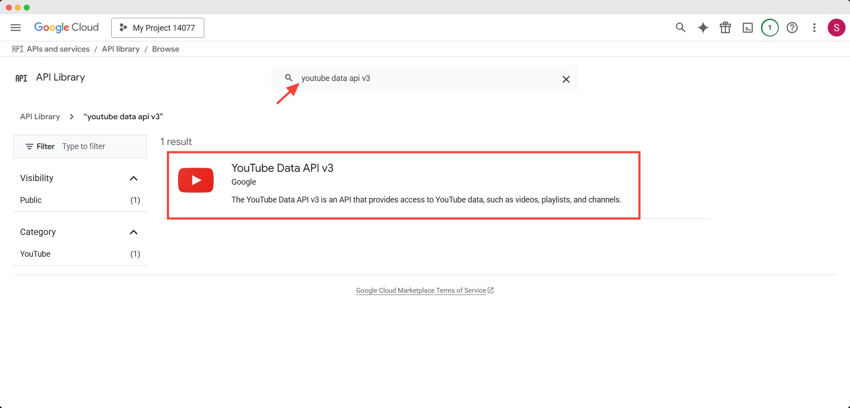Select the YouTube category filter
This screenshot has height=408, width=850.
tap(35, 254)
